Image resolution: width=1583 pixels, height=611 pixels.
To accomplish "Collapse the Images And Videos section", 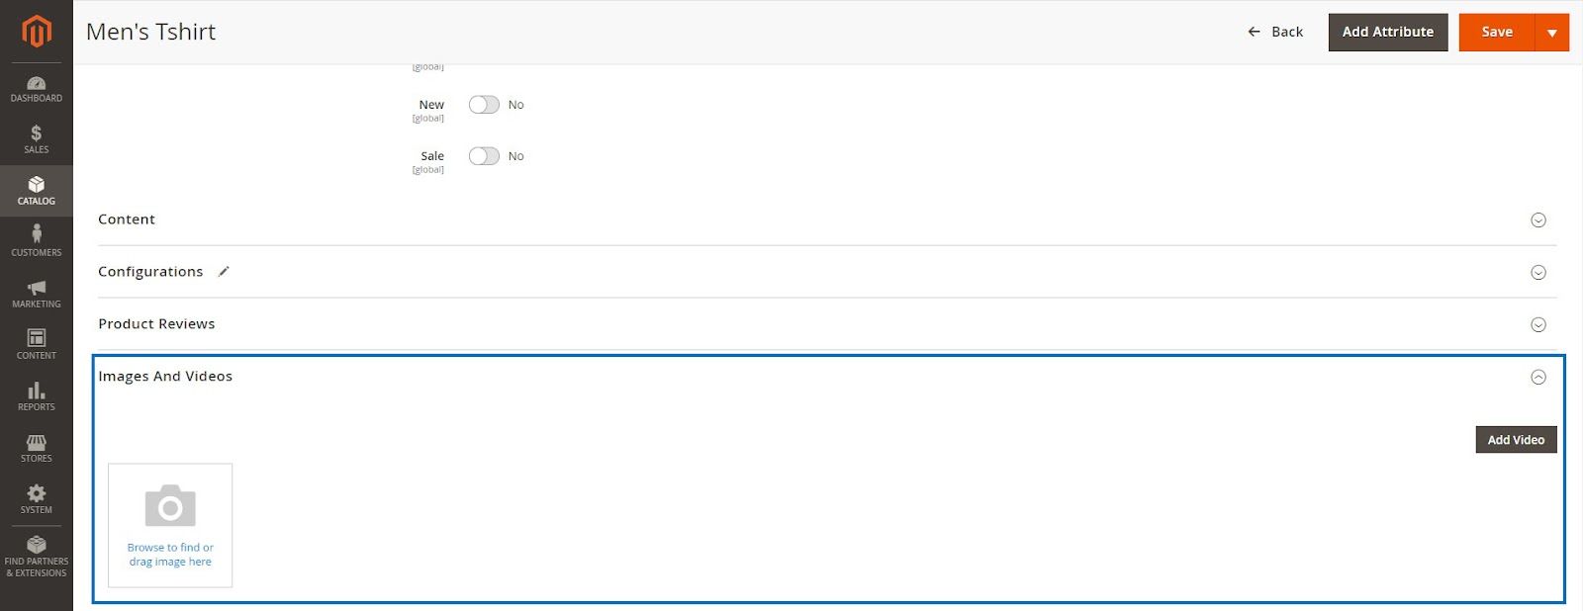I will click(x=1537, y=377).
